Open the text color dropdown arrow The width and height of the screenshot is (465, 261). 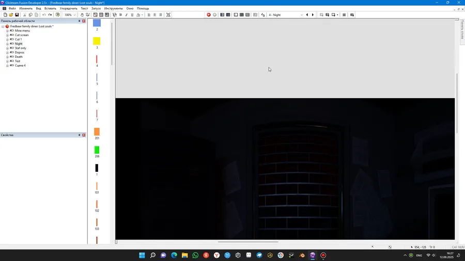click(x=142, y=15)
